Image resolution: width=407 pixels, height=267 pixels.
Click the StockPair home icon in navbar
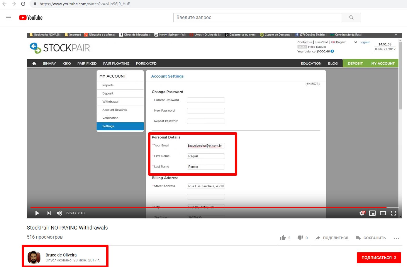(x=34, y=63)
